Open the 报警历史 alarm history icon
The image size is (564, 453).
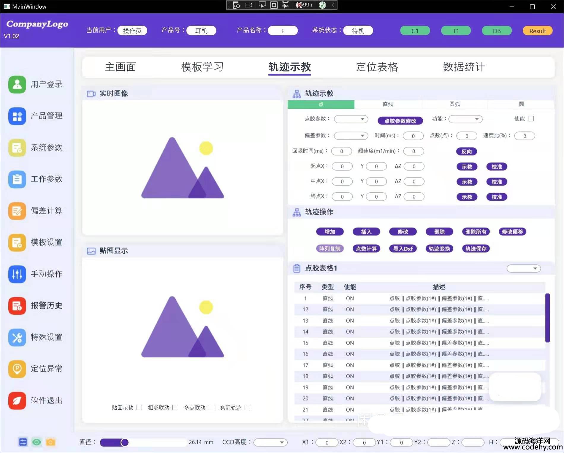pyautogui.click(x=17, y=306)
